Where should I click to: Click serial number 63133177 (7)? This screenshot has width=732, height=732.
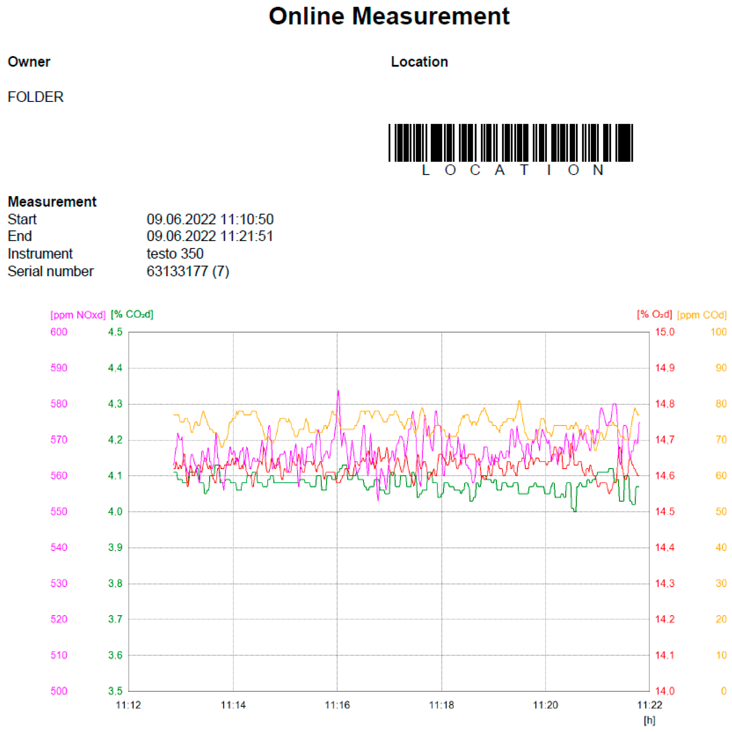tap(188, 271)
